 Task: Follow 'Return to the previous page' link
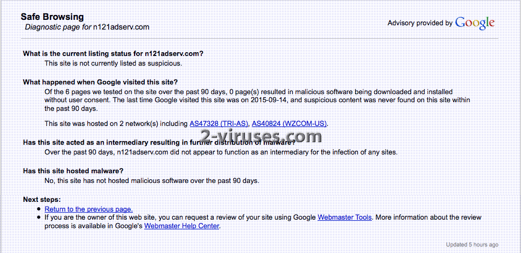click(x=89, y=209)
